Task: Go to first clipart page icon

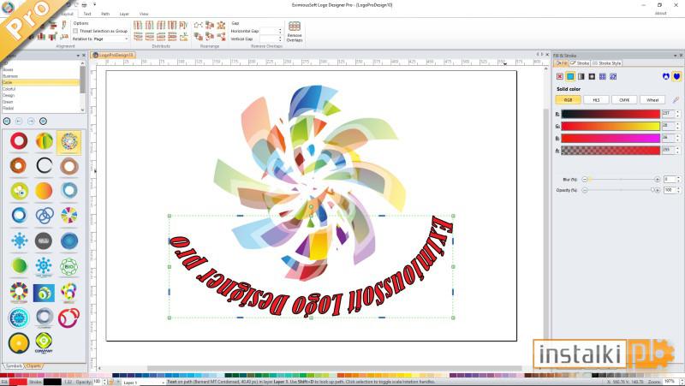Action: coord(7,121)
